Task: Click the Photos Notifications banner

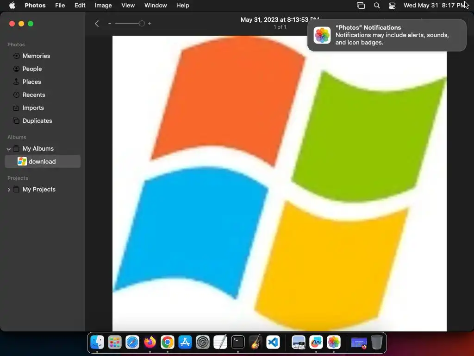Action: tap(387, 35)
